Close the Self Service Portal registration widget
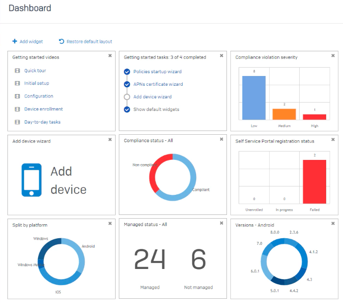 (333, 139)
